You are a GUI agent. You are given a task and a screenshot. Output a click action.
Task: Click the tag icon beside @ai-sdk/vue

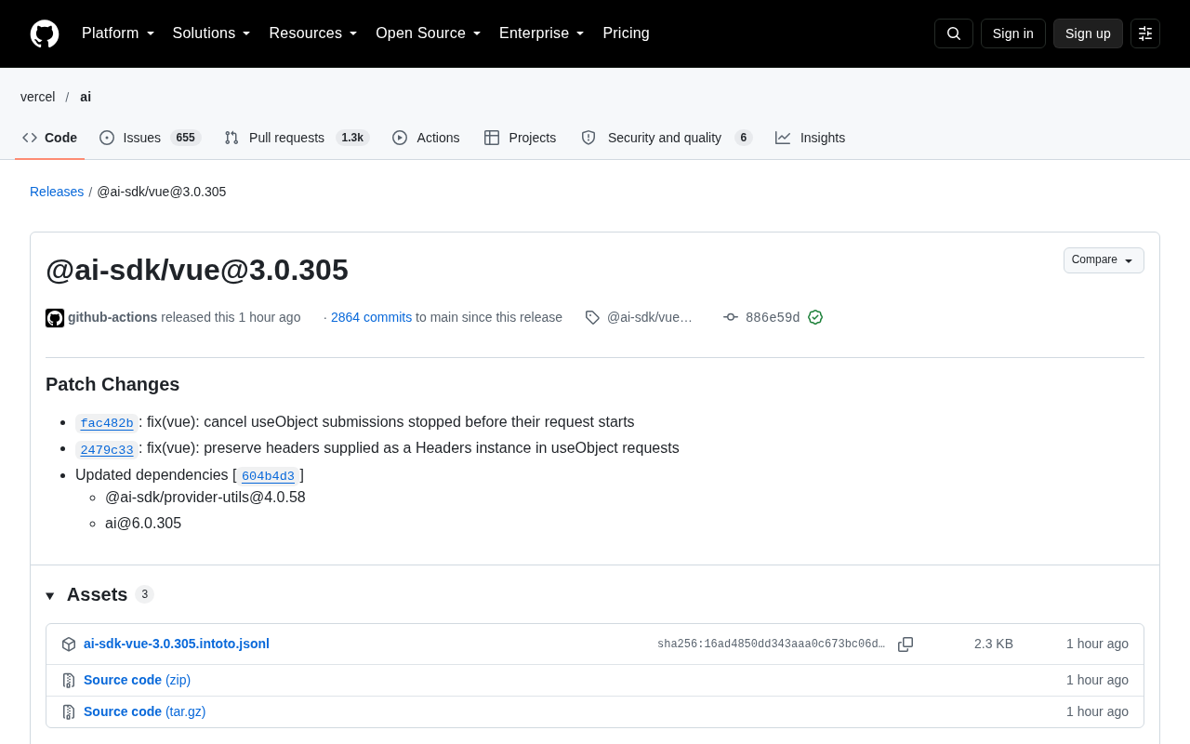(592, 317)
